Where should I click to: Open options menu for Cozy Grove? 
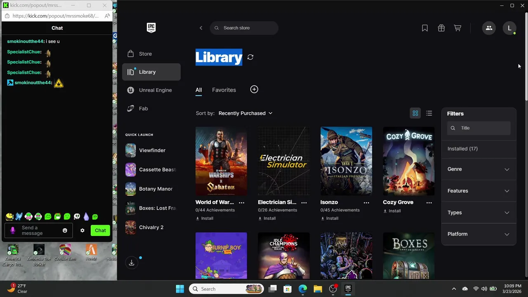[x=429, y=203]
